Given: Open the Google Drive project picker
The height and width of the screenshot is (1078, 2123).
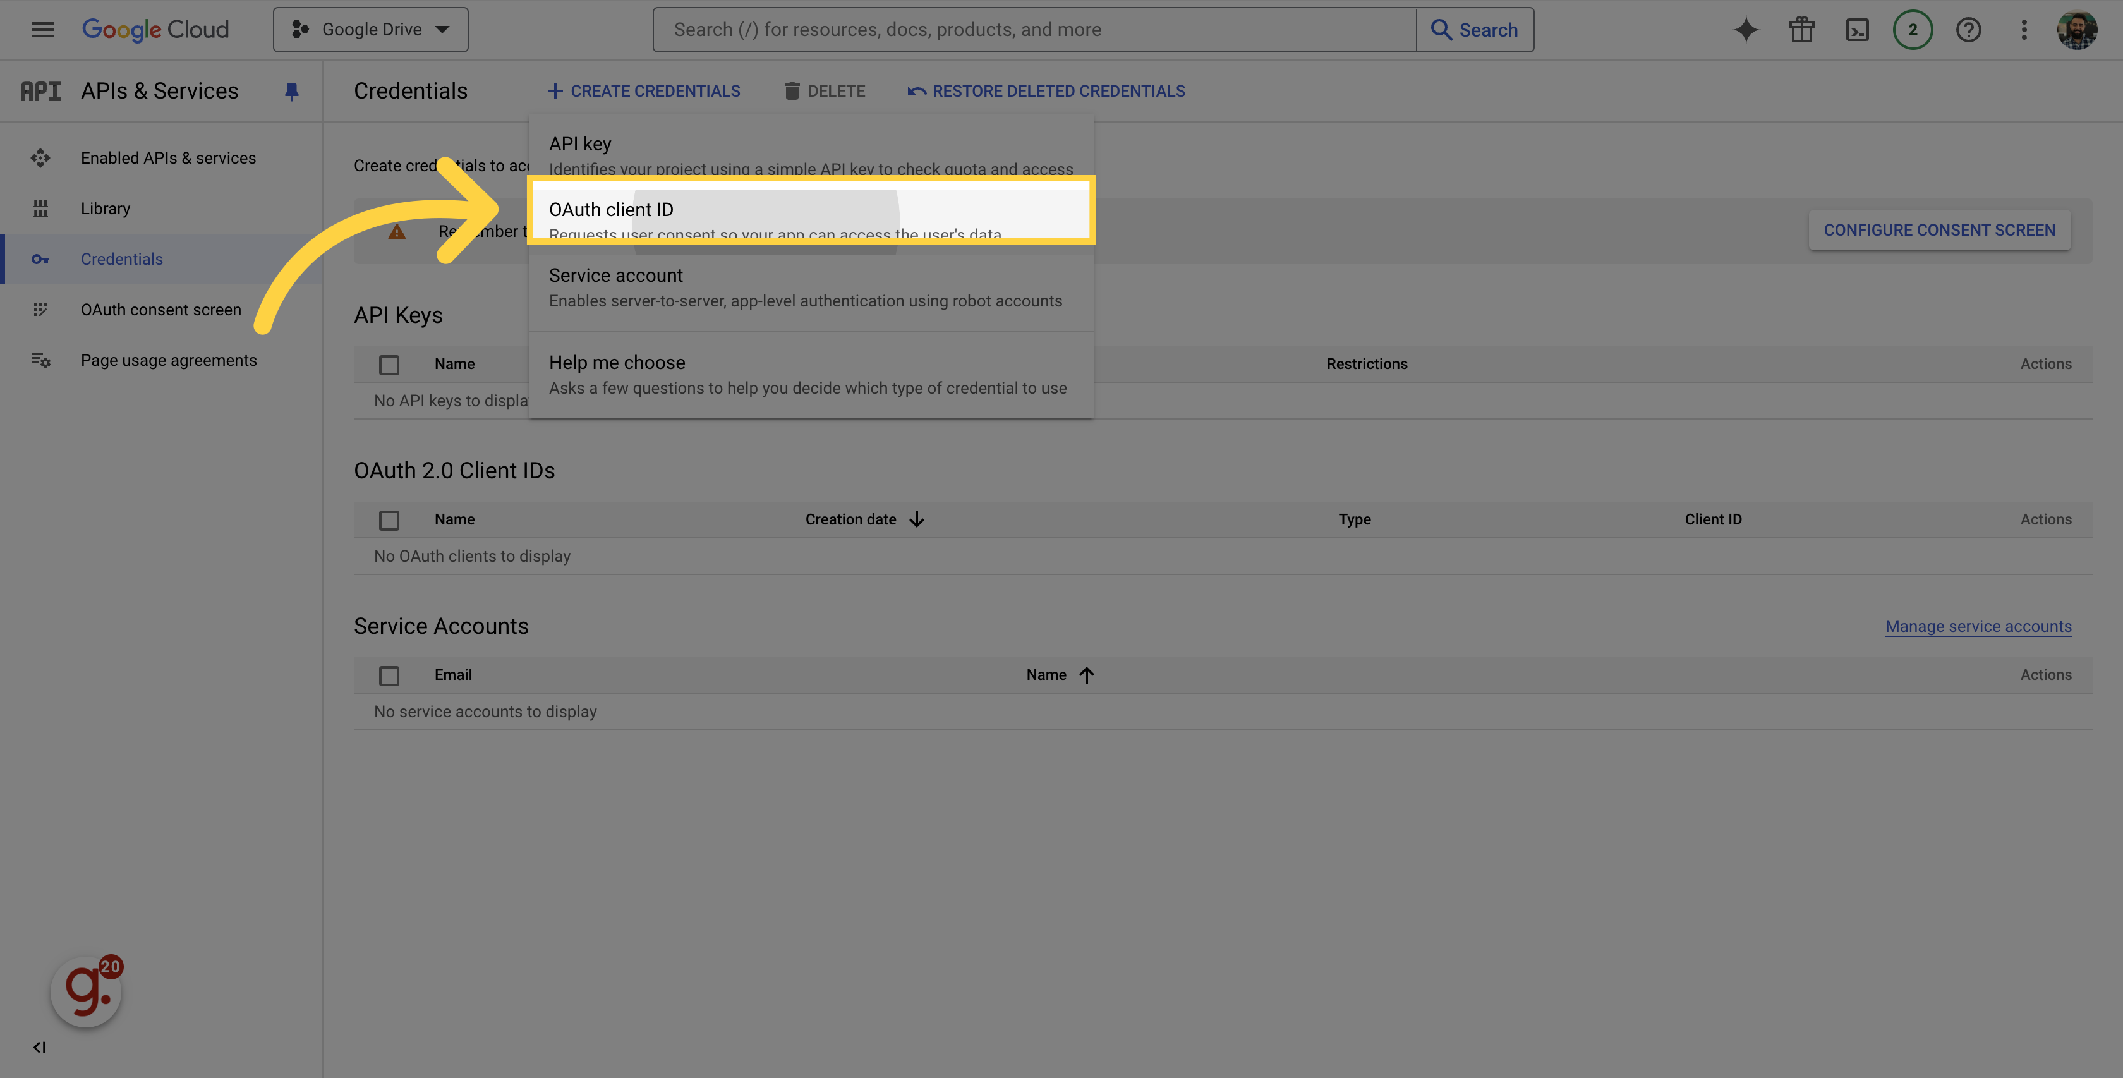Looking at the screenshot, I should point(370,29).
